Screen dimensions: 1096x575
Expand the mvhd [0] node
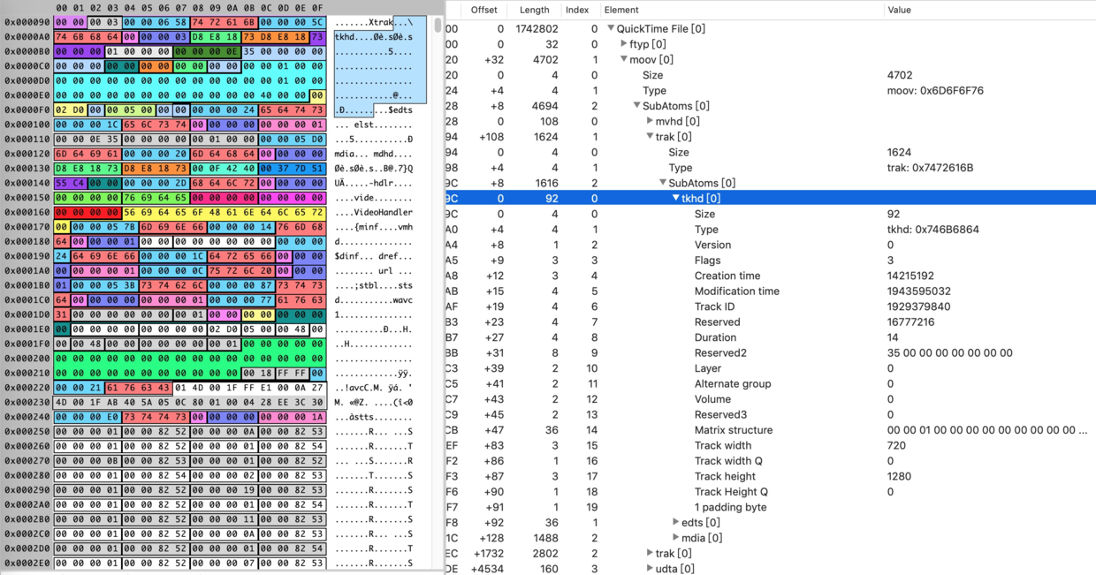click(x=650, y=121)
